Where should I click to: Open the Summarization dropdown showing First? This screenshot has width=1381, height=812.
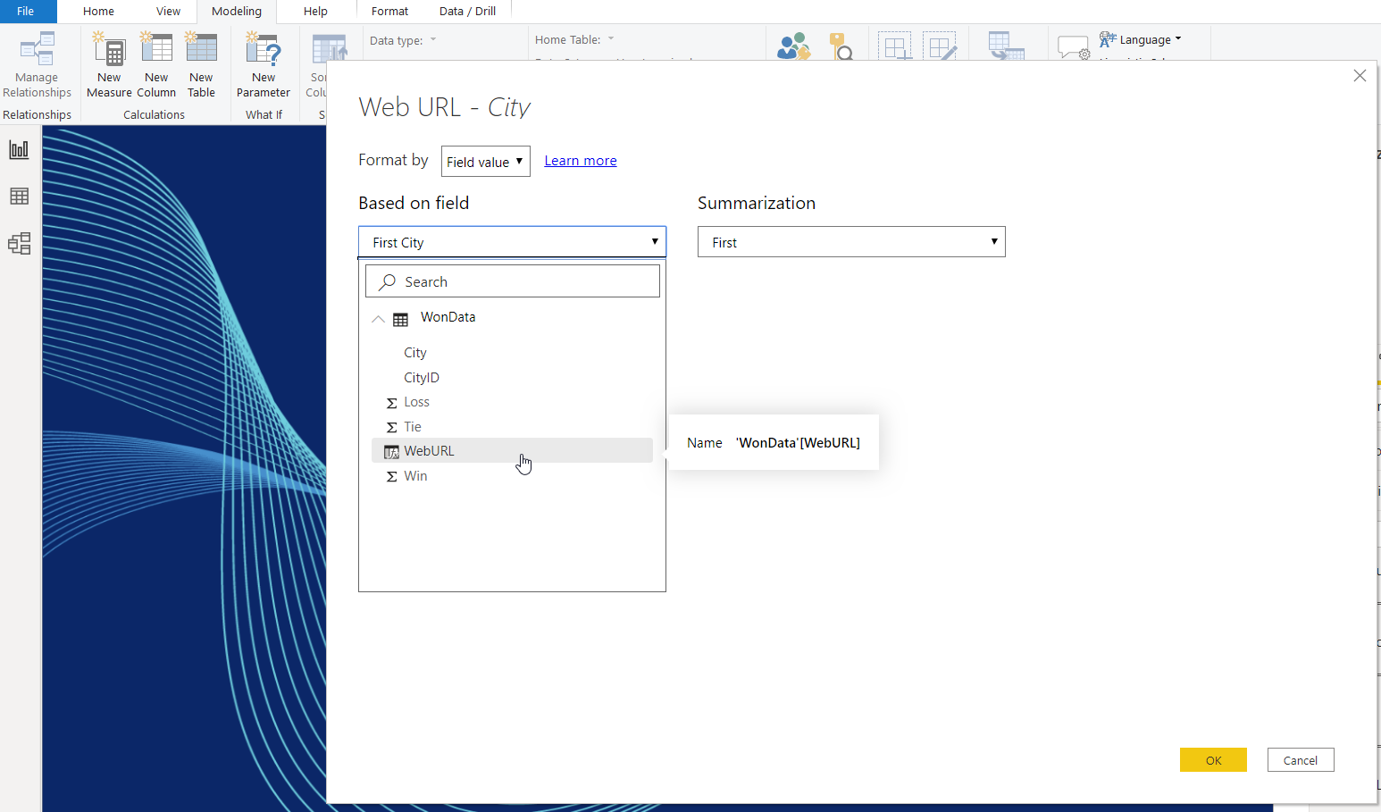(850, 242)
